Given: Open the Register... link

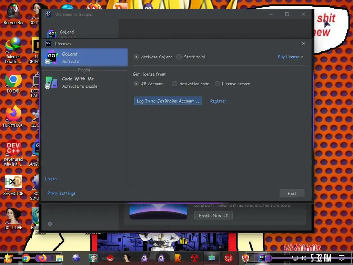Looking at the screenshot, I should coord(220,101).
